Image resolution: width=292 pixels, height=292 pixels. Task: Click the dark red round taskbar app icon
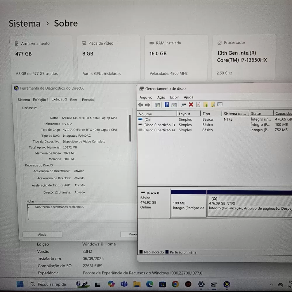(x=188, y=284)
